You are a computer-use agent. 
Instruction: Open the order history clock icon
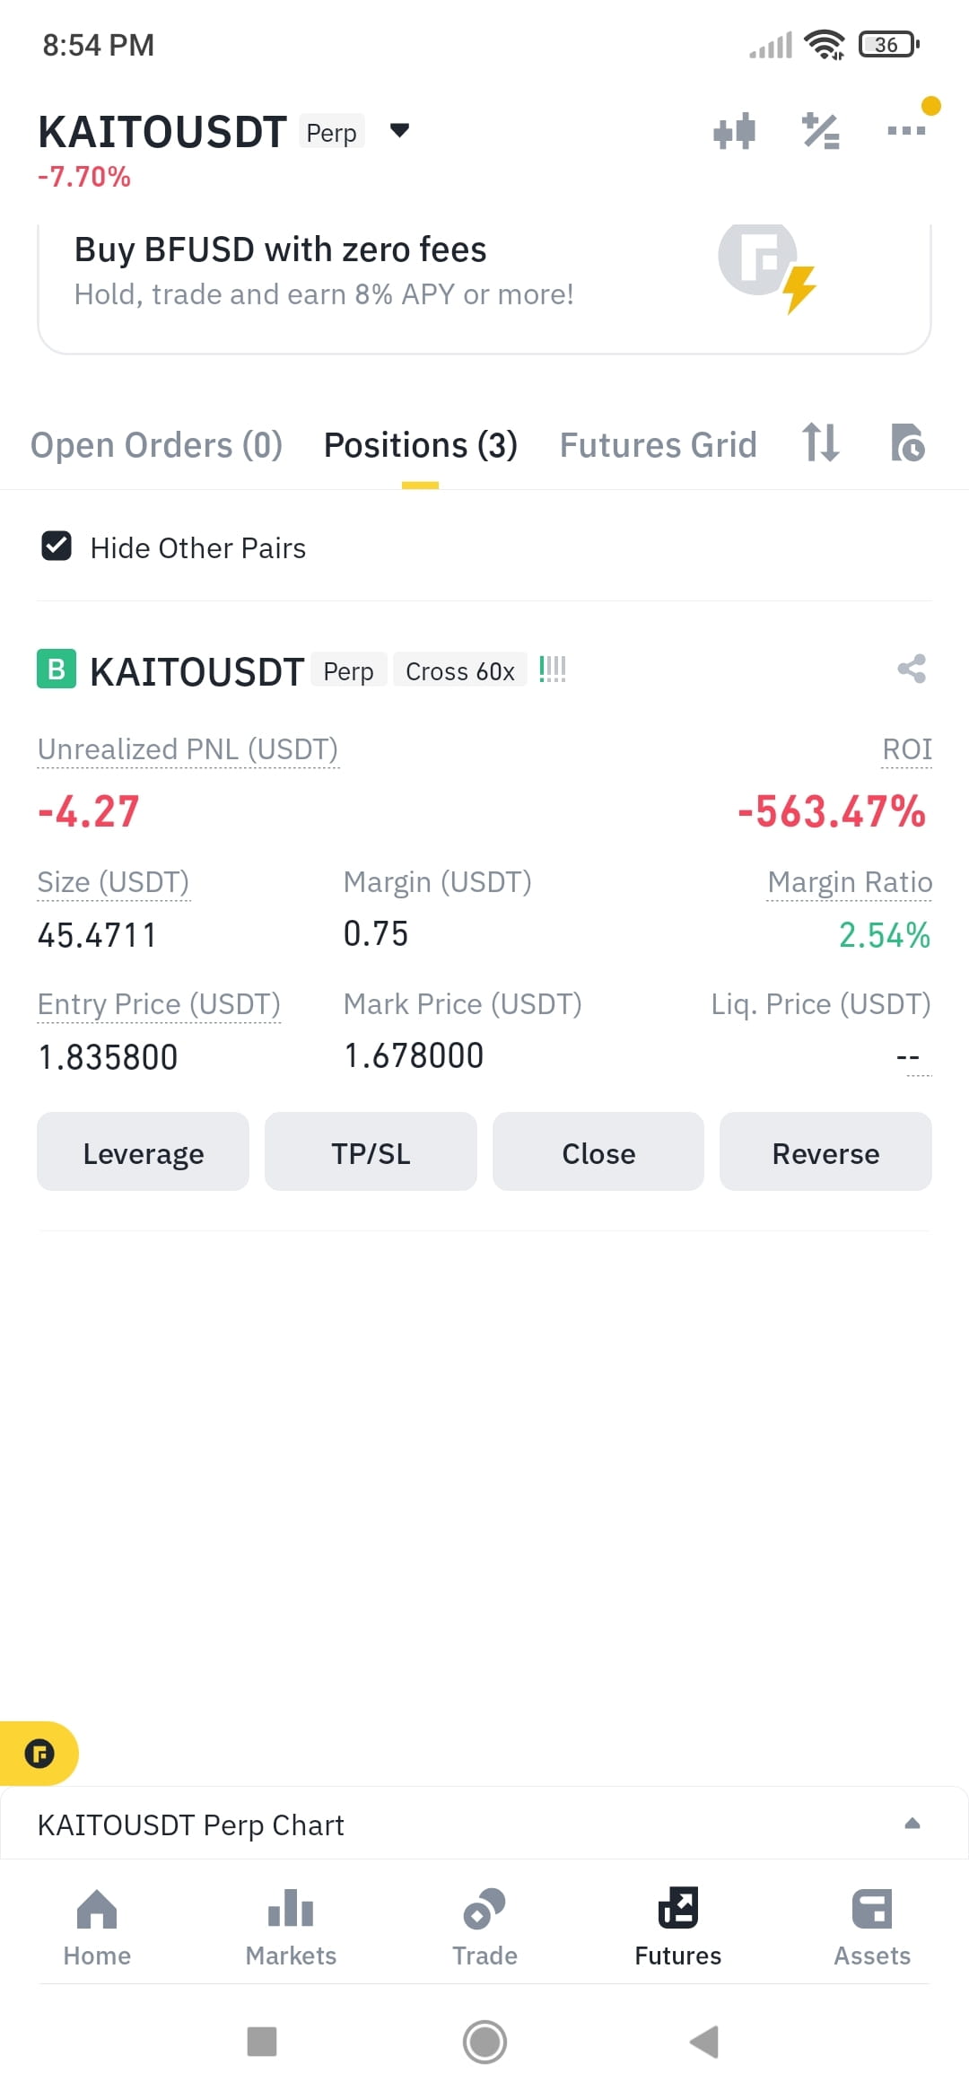(x=907, y=442)
